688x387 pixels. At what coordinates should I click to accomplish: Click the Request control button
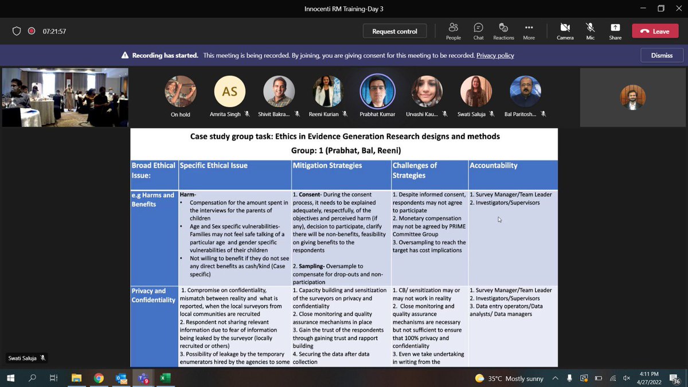(x=394, y=30)
